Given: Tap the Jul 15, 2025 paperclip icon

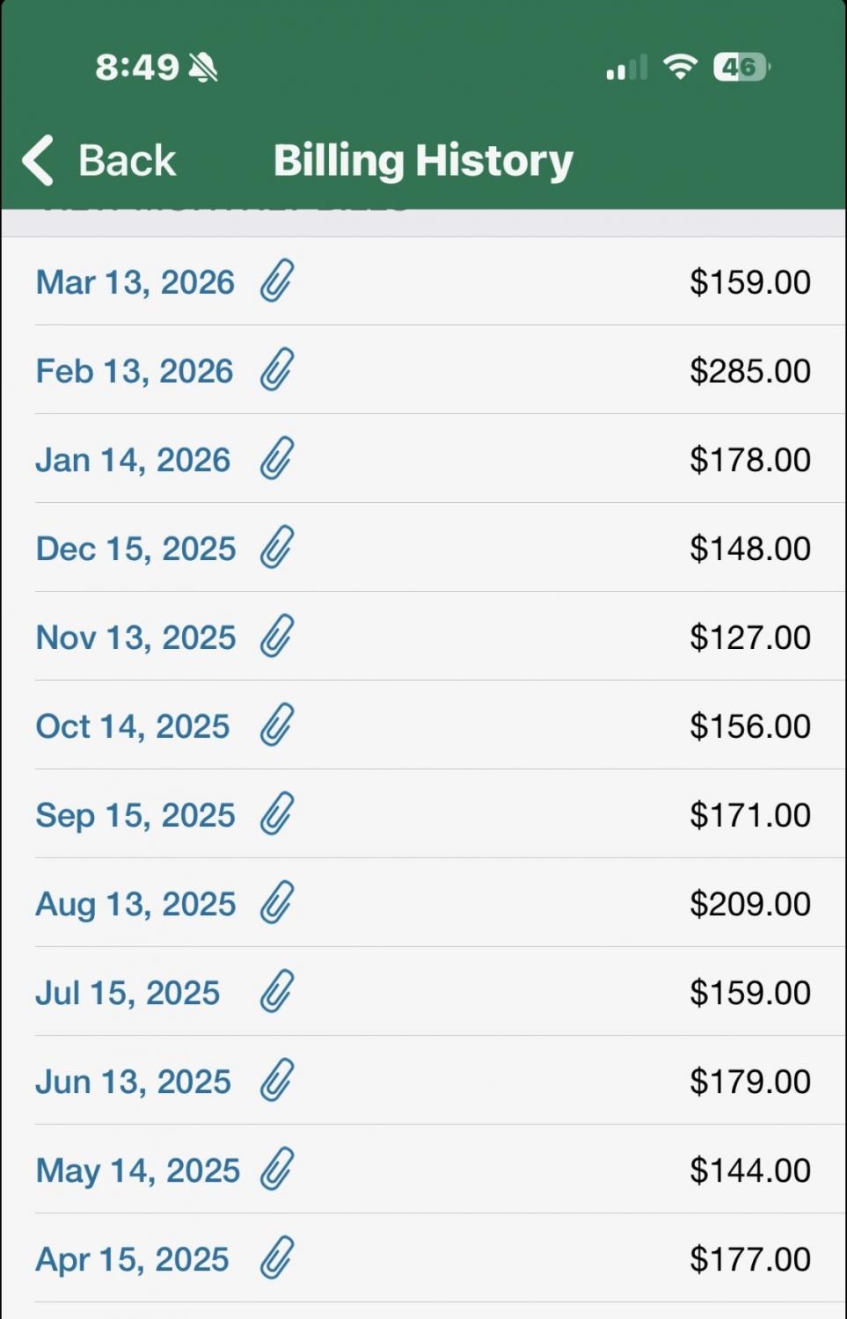Looking at the screenshot, I should tap(276, 992).
